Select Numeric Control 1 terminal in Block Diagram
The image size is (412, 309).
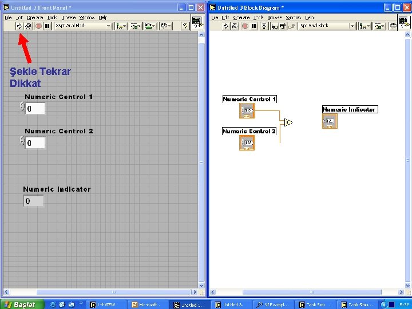(x=247, y=110)
